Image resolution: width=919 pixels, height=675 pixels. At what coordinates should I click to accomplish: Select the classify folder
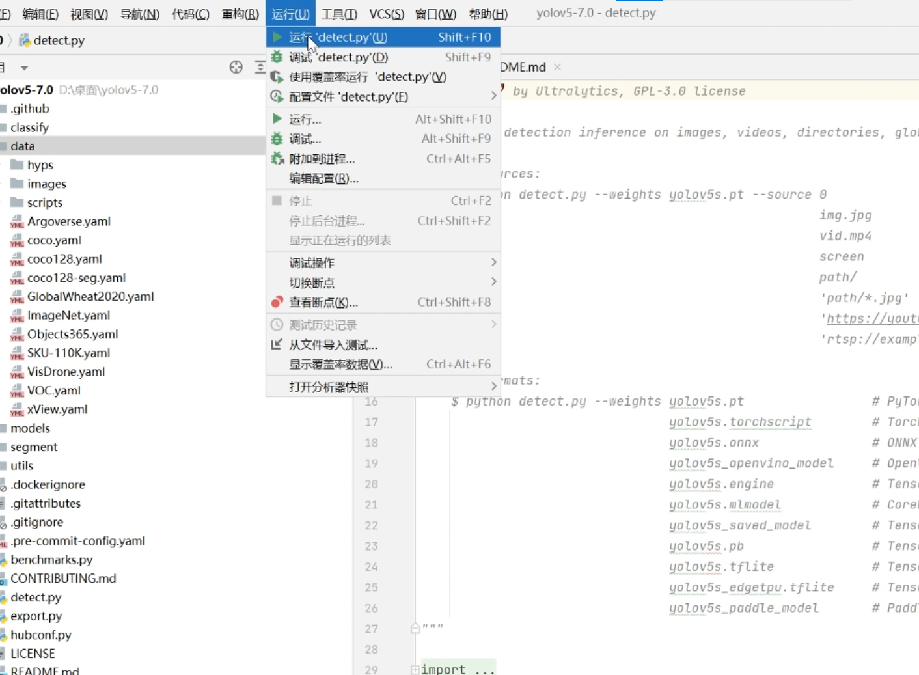tap(29, 128)
